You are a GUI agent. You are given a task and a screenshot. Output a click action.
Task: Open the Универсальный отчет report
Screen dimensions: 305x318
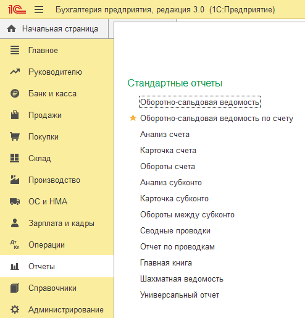pyautogui.click(x=180, y=295)
